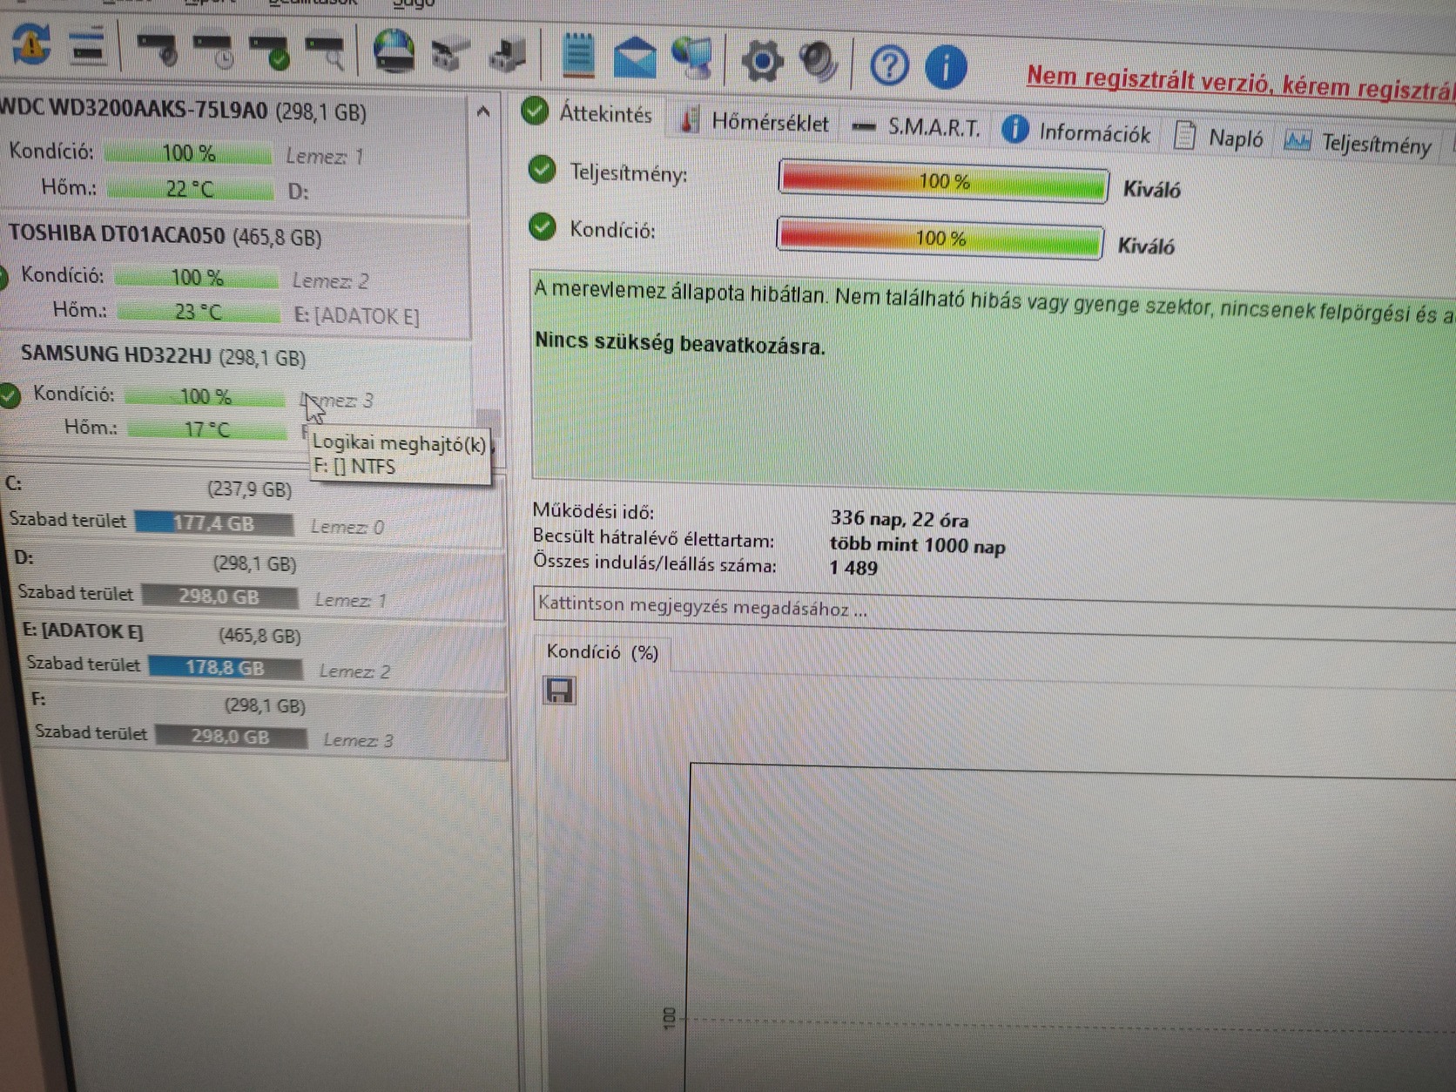1456x1092 pixels.
Task: Click the gray drive icon left of notepad
Action: click(507, 55)
